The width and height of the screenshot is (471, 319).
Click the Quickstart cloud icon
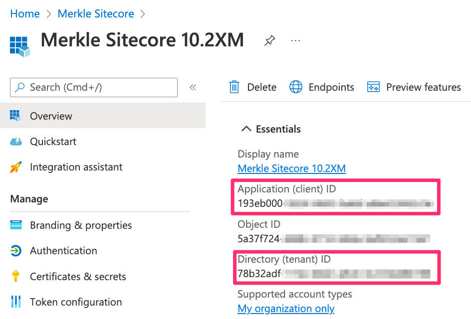[16, 142]
